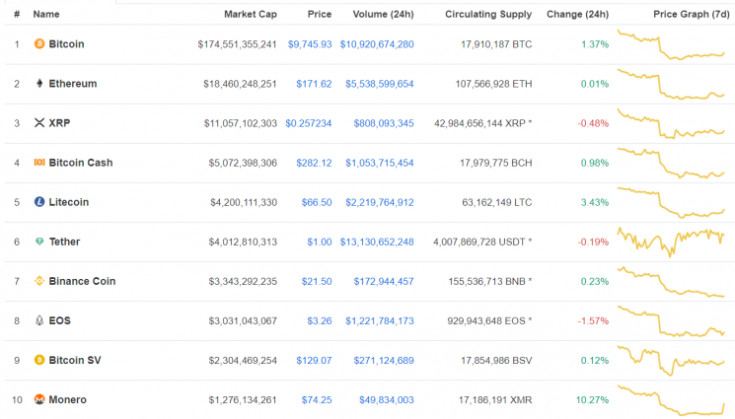Click the EOS logo icon
The image size is (735, 419).
pos(39,320)
